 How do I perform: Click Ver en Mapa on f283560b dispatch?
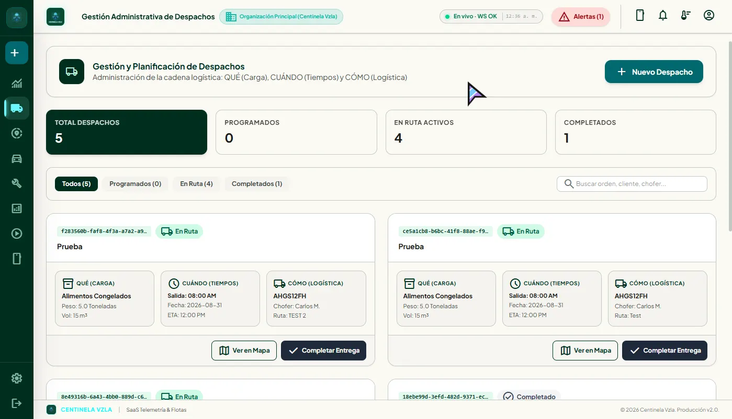[244, 351]
